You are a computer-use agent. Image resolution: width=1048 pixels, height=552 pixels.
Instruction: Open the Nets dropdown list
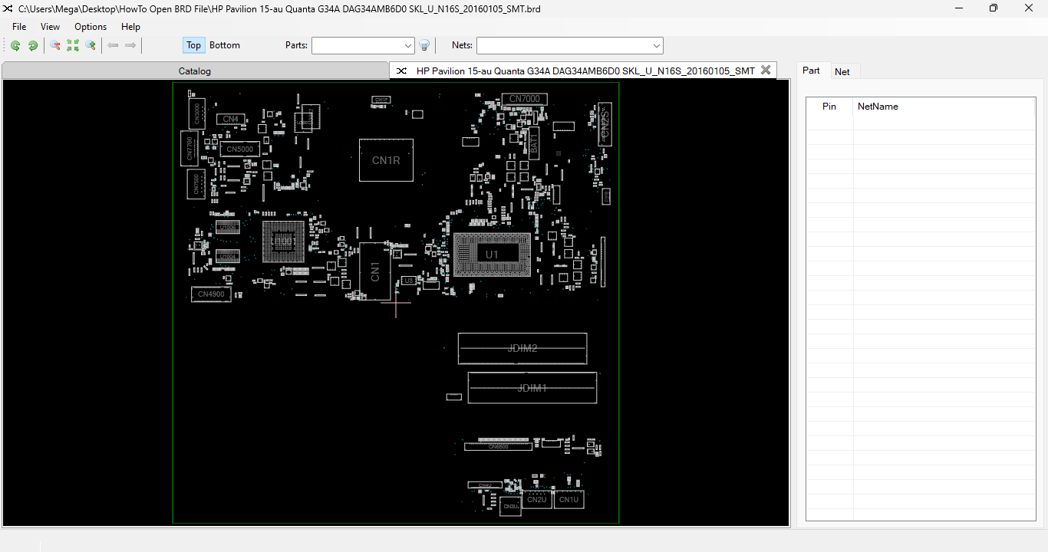tap(657, 46)
